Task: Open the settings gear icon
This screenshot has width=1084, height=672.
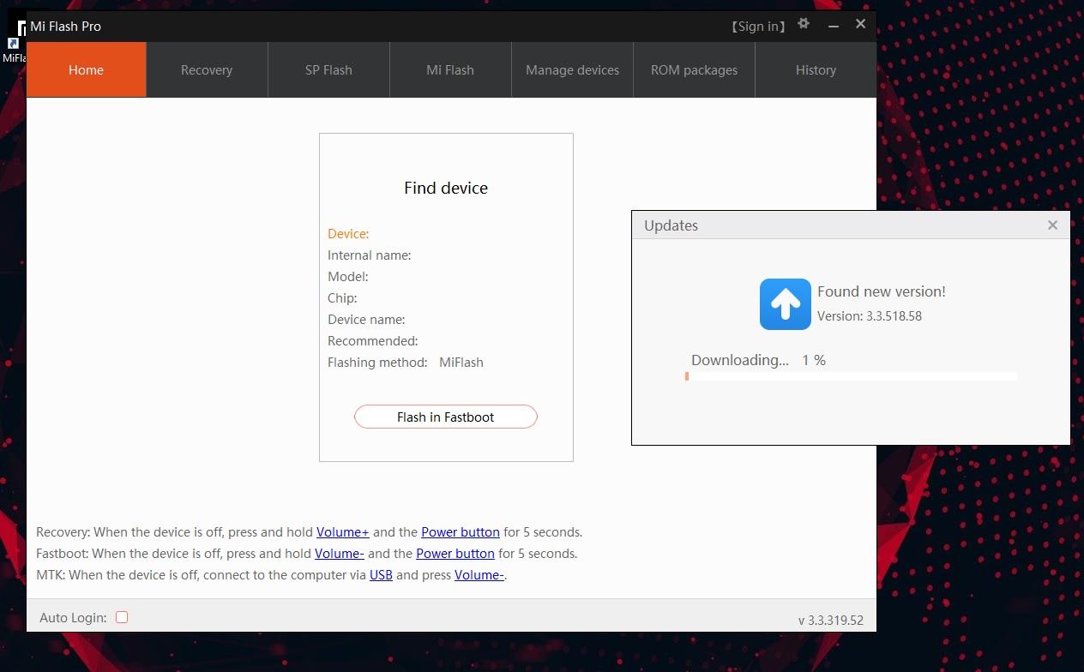Action: click(x=804, y=25)
